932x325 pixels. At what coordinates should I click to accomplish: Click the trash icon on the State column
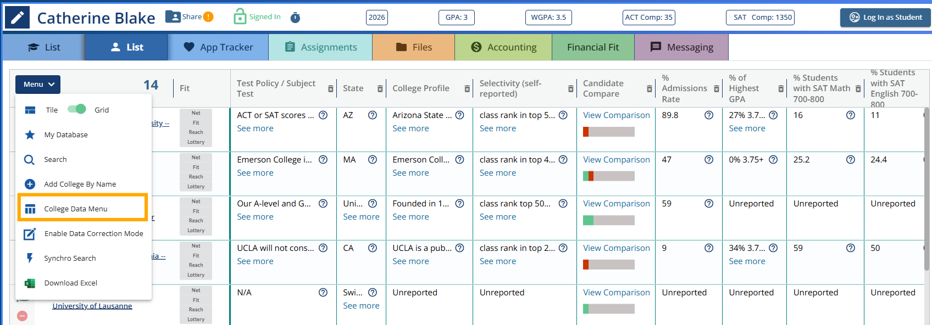[x=380, y=88]
